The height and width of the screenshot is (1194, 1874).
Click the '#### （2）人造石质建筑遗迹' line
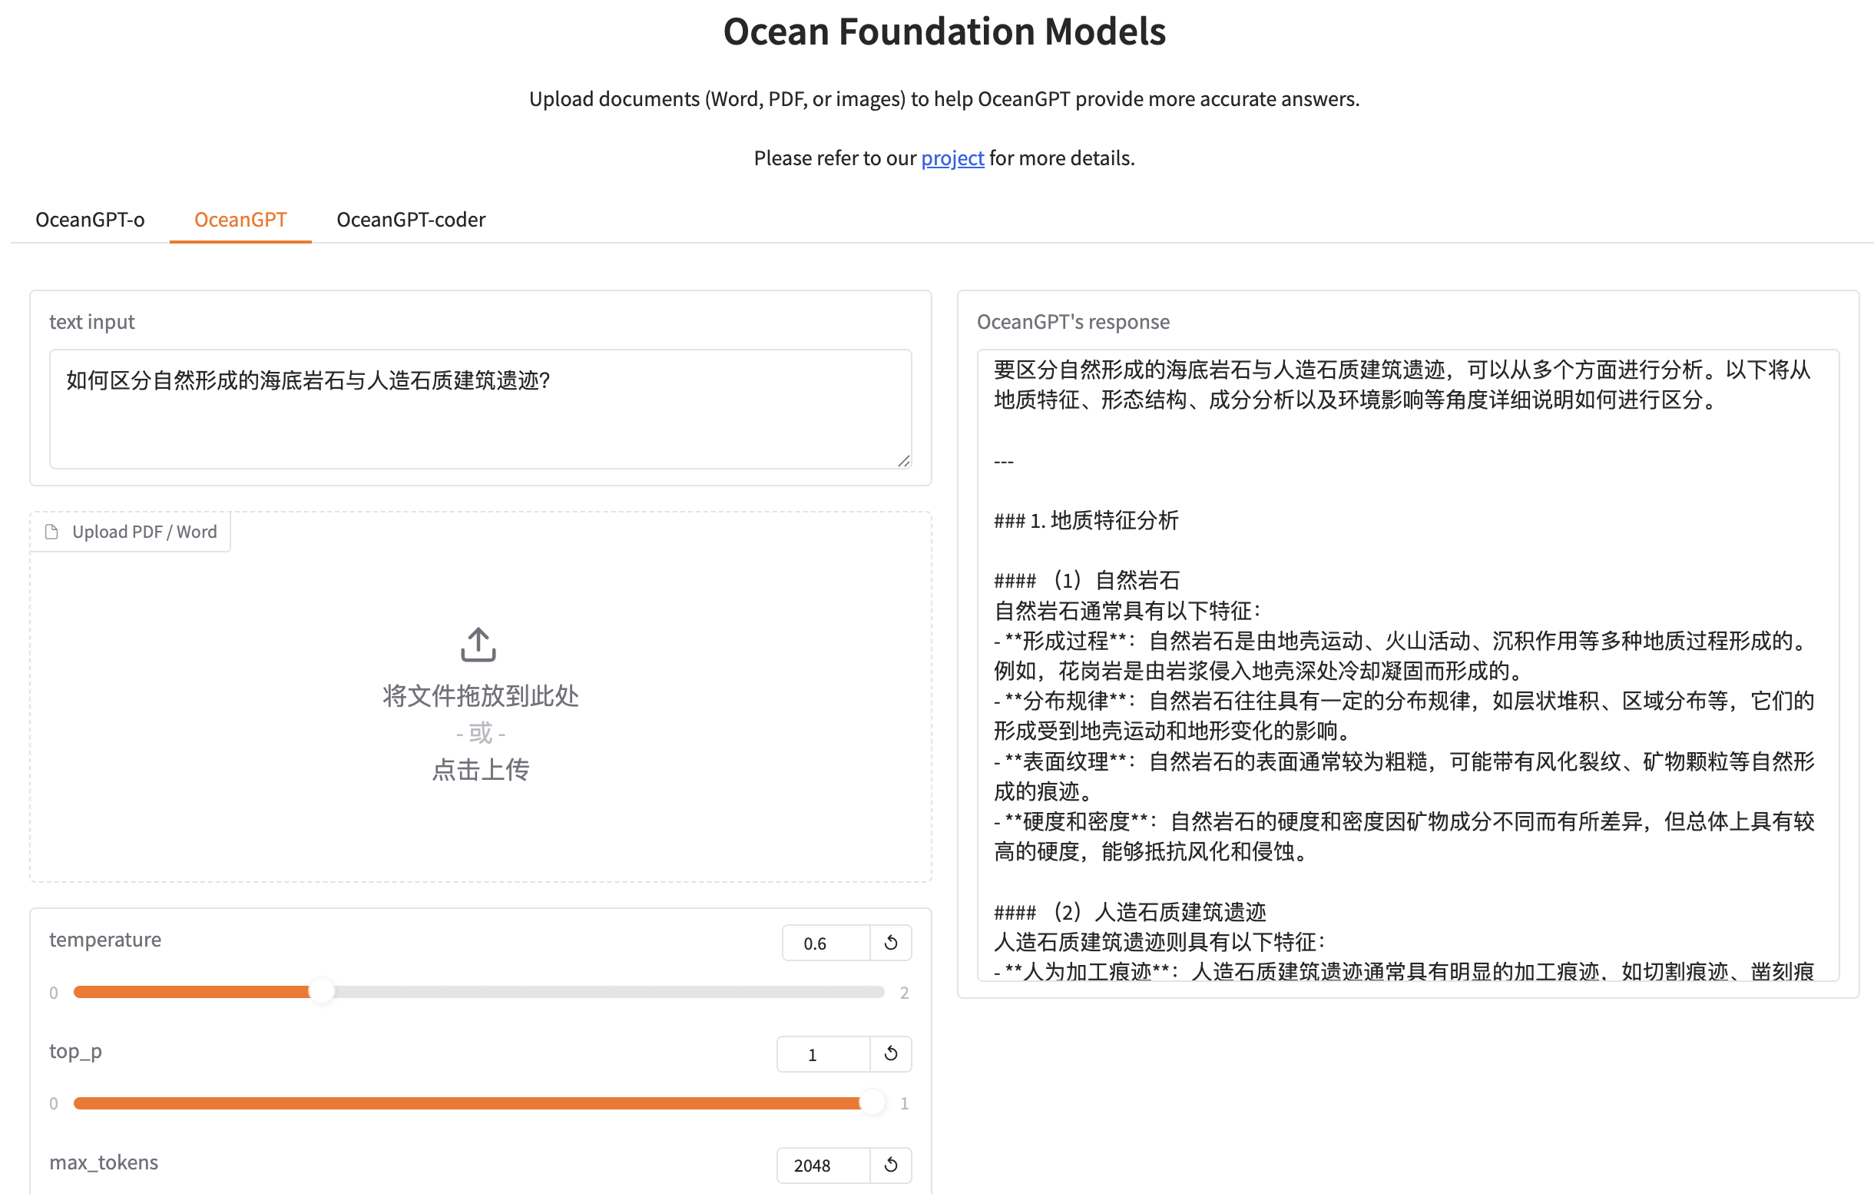click(x=1130, y=911)
